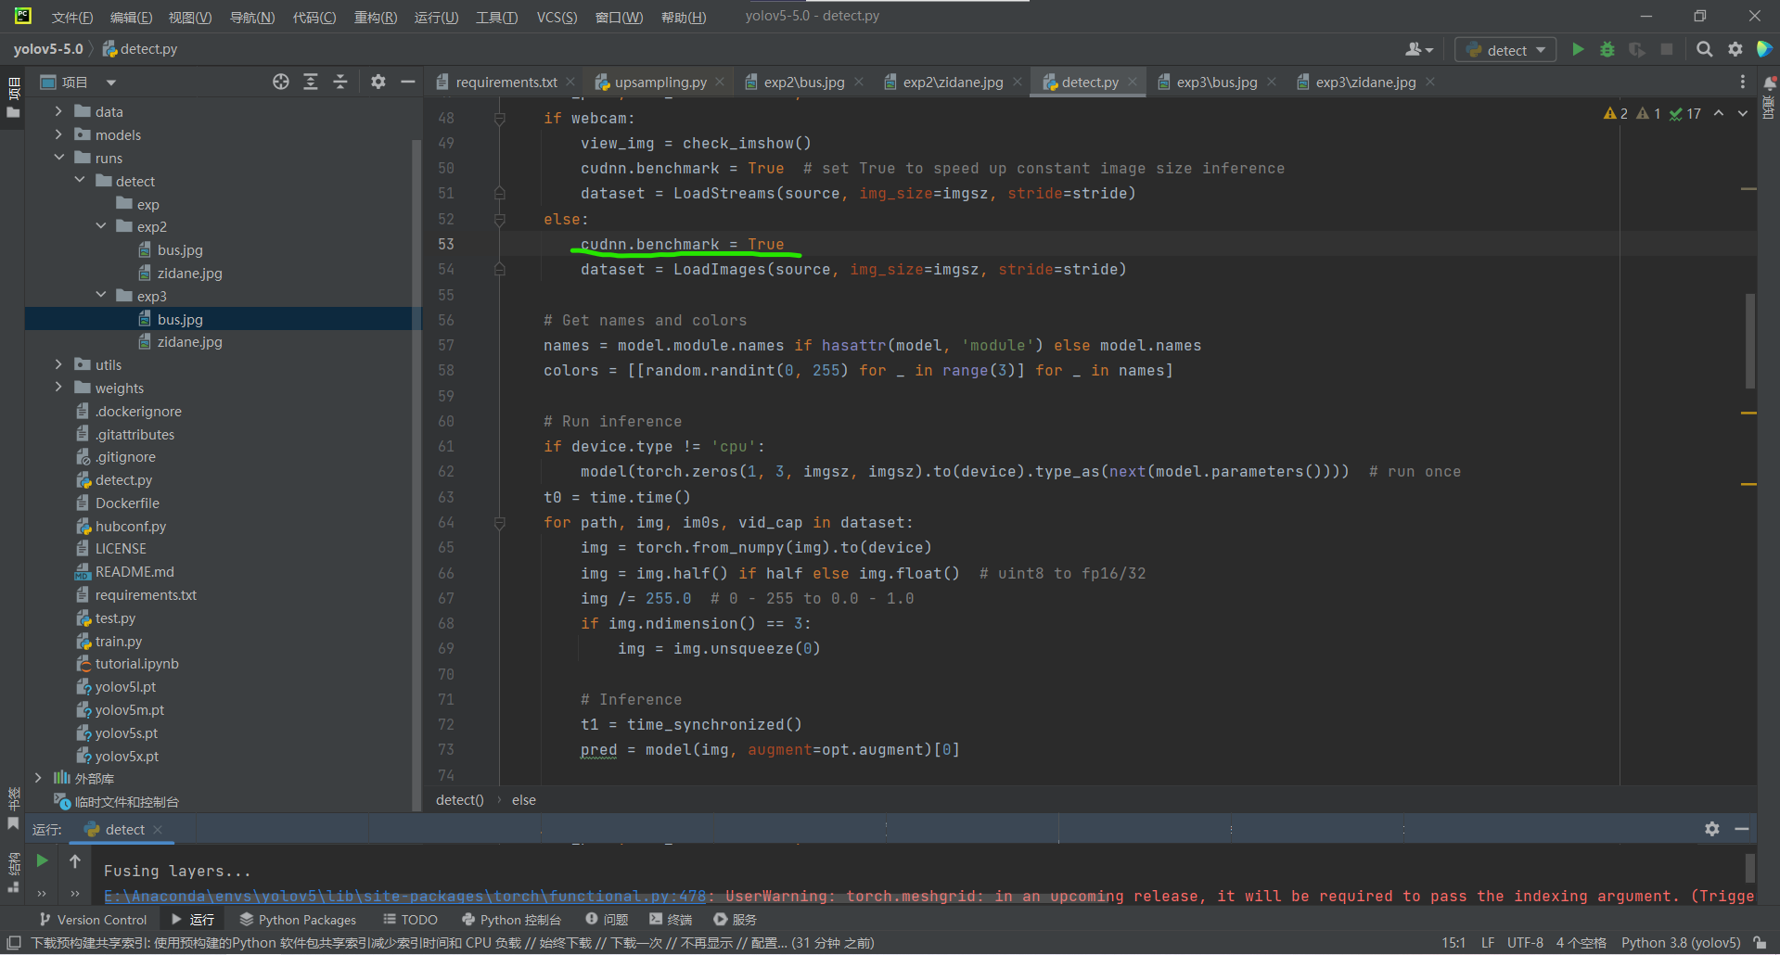Open inspection warnings widget showing 17
Screen dimensions: 1780x955
pos(1685,113)
